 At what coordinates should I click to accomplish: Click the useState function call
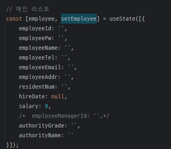coord(122,19)
